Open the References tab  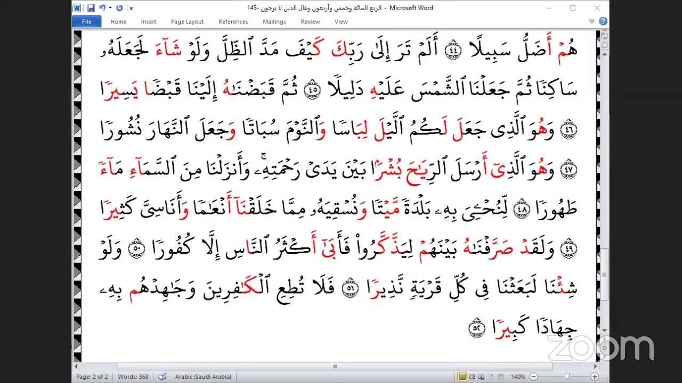233,22
